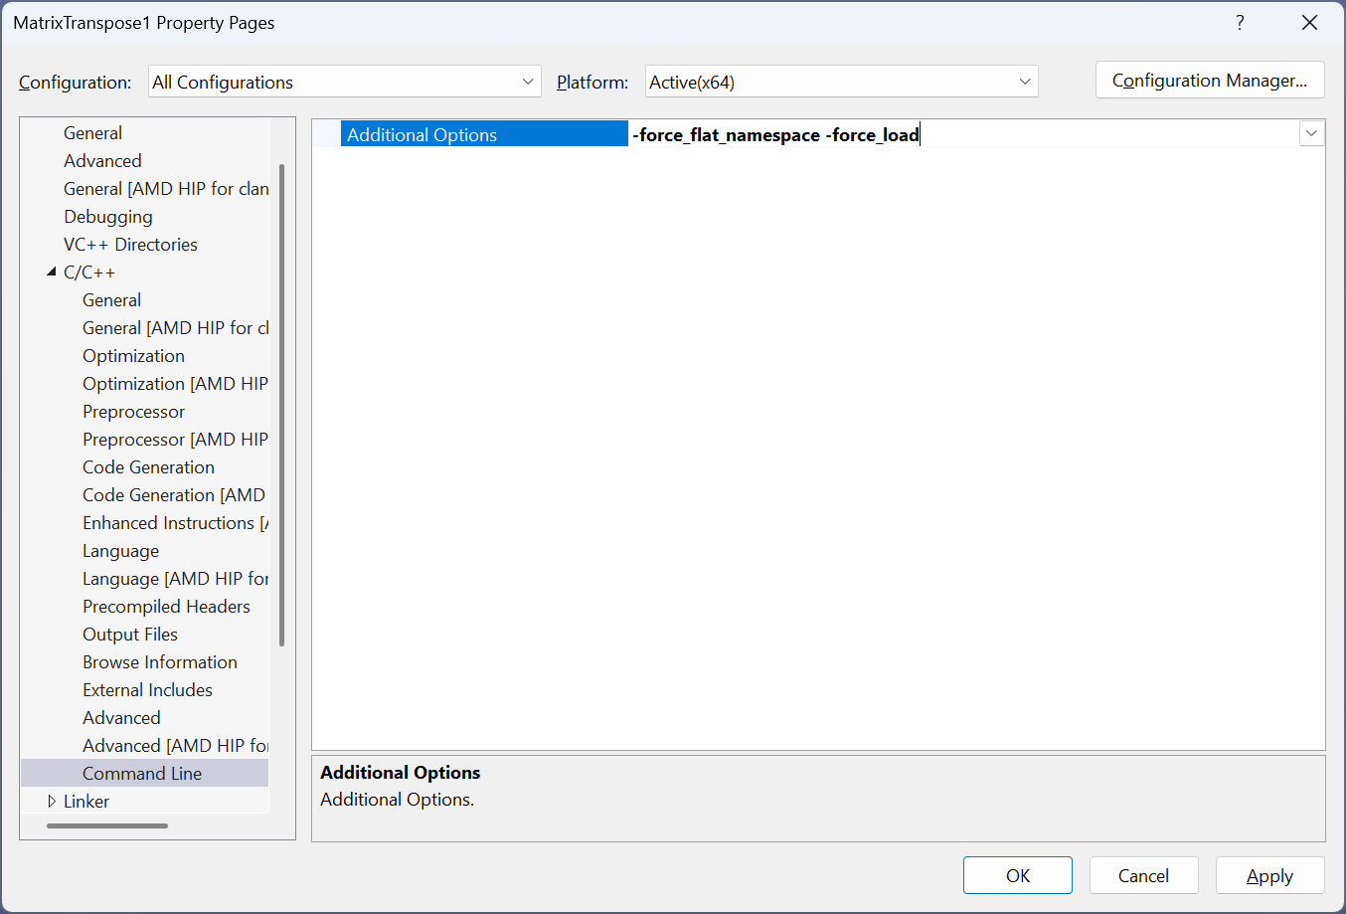
Task: Select Optimization under C/C++
Action: point(133,356)
